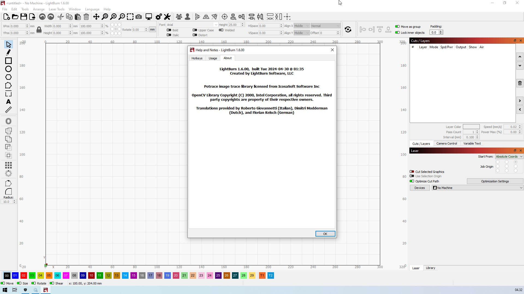
Task: Select the Ellipse tool
Action: [x=8, y=69]
